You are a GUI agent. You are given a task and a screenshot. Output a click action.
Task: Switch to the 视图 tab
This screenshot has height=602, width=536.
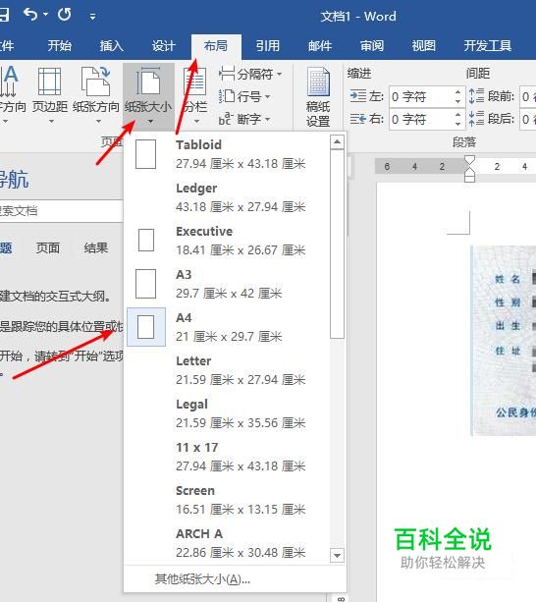(423, 46)
